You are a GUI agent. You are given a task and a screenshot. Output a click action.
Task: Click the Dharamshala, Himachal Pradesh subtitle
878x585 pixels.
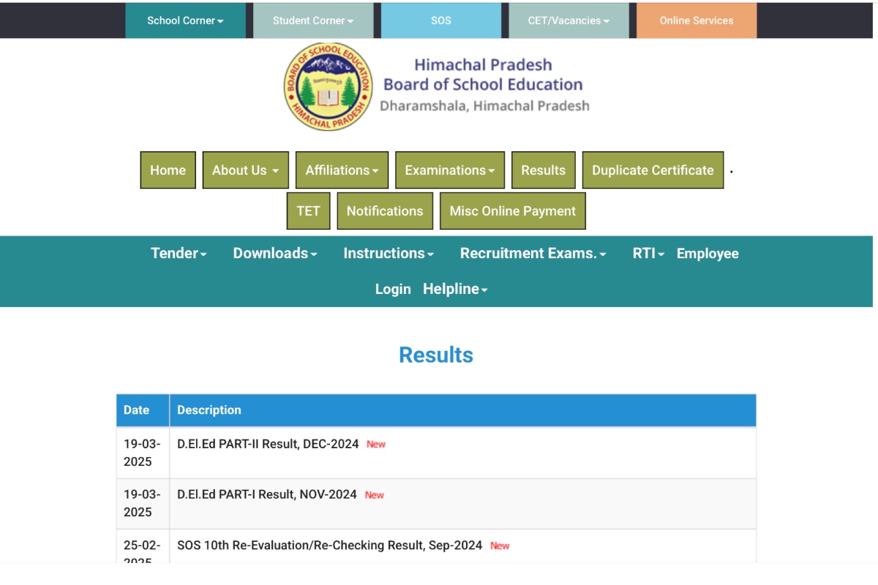pyautogui.click(x=484, y=105)
